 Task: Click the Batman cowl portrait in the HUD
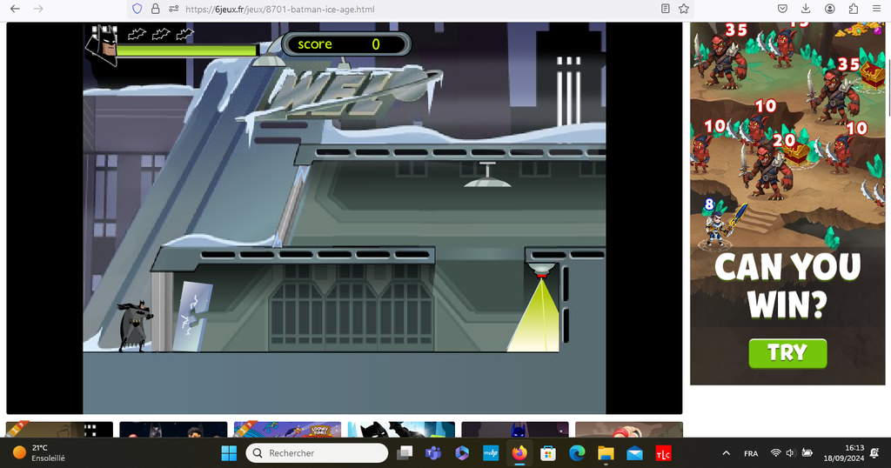click(101, 45)
